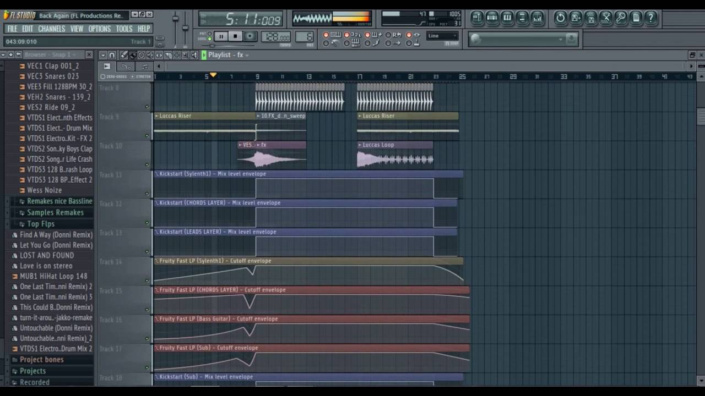This screenshot has width=705, height=396.
Task: Select the Paint brush tool in playlist
Action: click(x=133, y=55)
